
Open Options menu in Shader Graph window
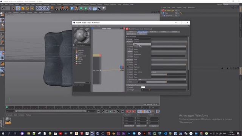tap(93, 26)
